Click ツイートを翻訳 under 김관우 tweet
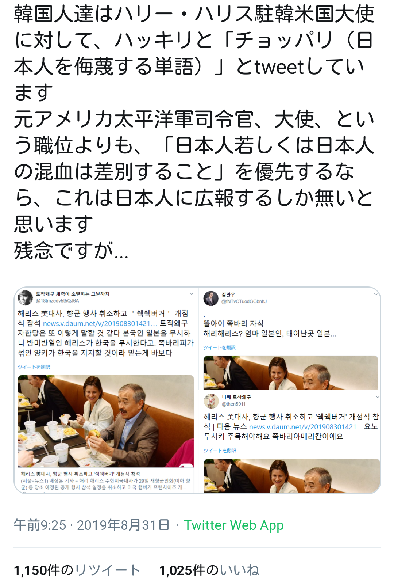 click(220, 347)
